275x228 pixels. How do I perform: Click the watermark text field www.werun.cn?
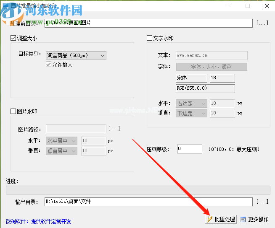[212, 55]
